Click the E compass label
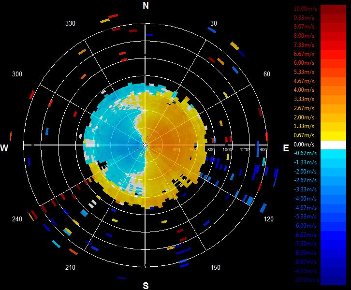351x290 pixels. pyautogui.click(x=286, y=148)
